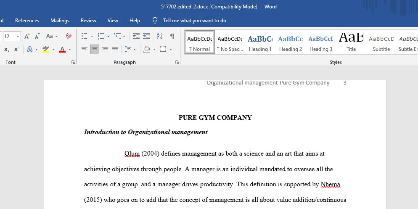Start a bulleted list
418x209 pixels.
point(84,36)
